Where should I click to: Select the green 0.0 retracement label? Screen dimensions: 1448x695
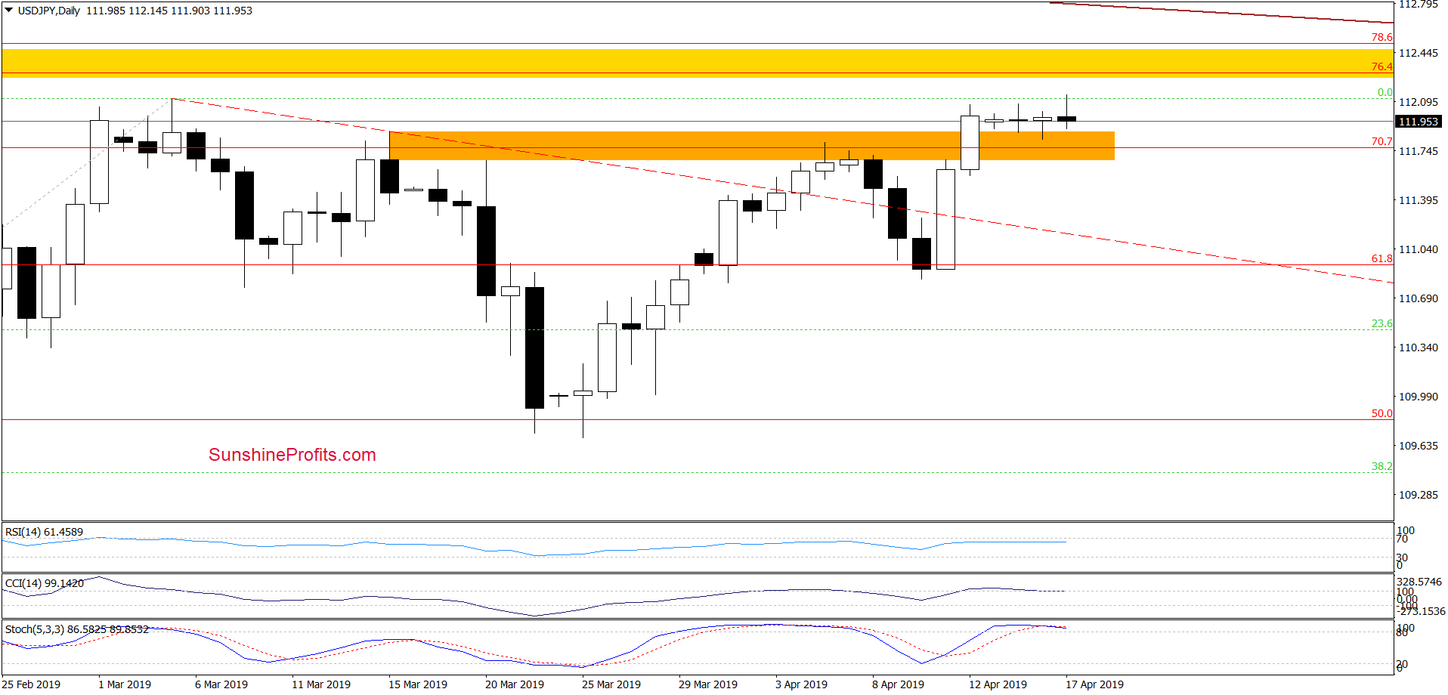[1385, 92]
